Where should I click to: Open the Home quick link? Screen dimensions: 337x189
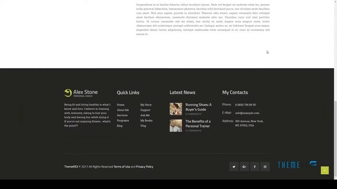pos(121,105)
